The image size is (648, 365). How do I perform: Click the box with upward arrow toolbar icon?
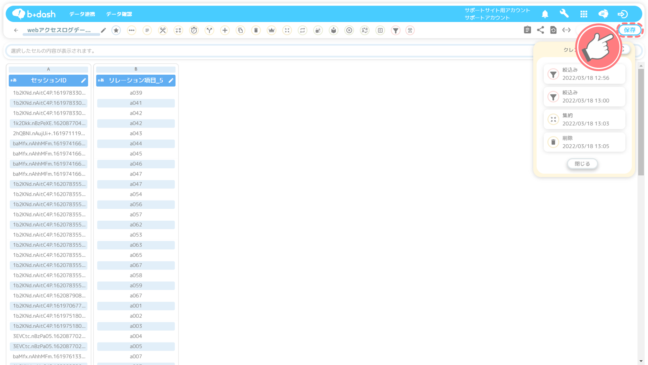coord(334,30)
